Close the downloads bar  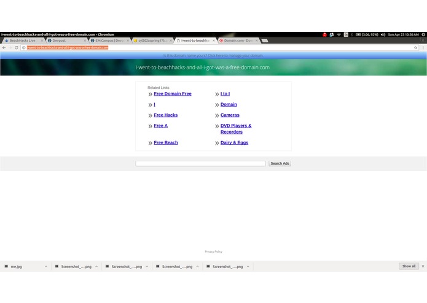[423, 266]
